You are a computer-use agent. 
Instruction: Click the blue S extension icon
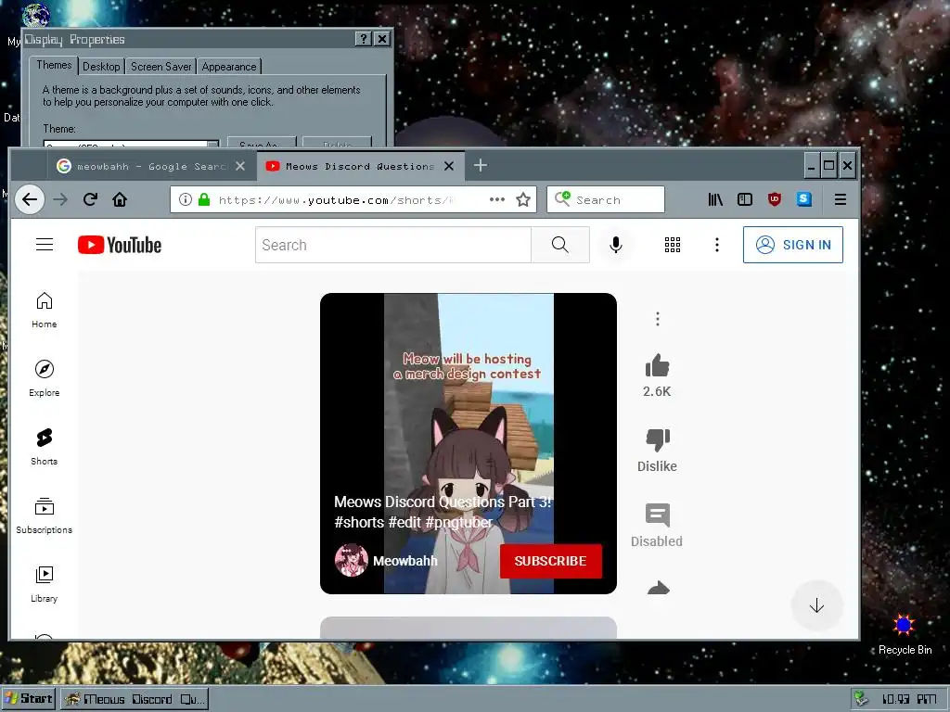(x=804, y=199)
